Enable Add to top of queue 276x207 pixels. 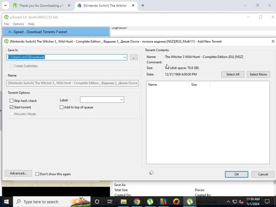pyautogui.click(x=62, y=107)
